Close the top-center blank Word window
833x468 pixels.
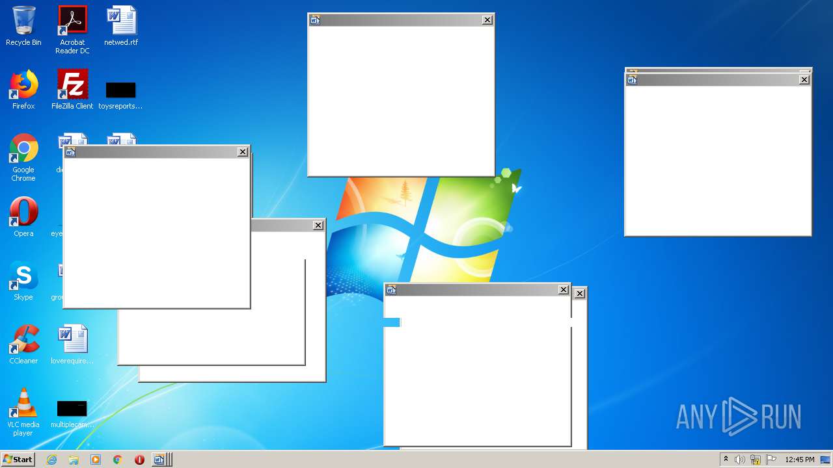(487, 20)
